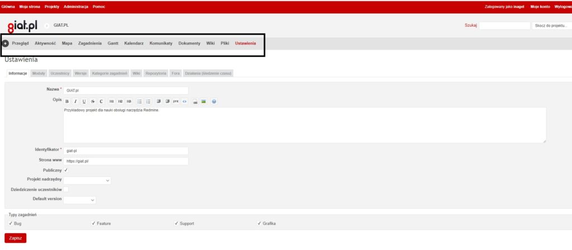Click the Italic formatting icon
The width and height of the screenshot is (572, 250).
pos(75,101)
